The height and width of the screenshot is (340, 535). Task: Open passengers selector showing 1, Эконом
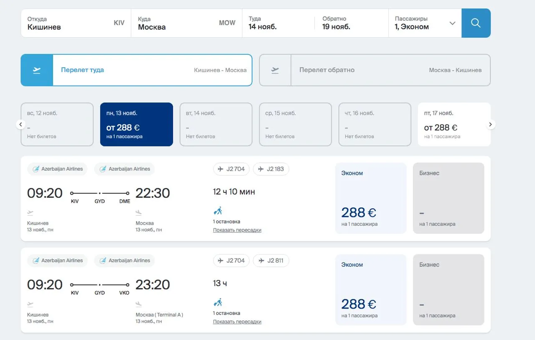(x=425, y=23)
